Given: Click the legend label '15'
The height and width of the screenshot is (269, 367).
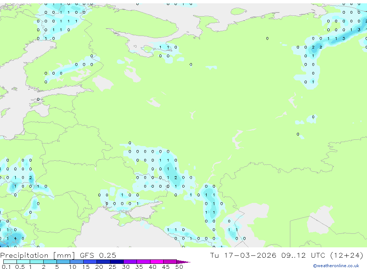Looking at the screenshot, I should [x=86, y=267].
